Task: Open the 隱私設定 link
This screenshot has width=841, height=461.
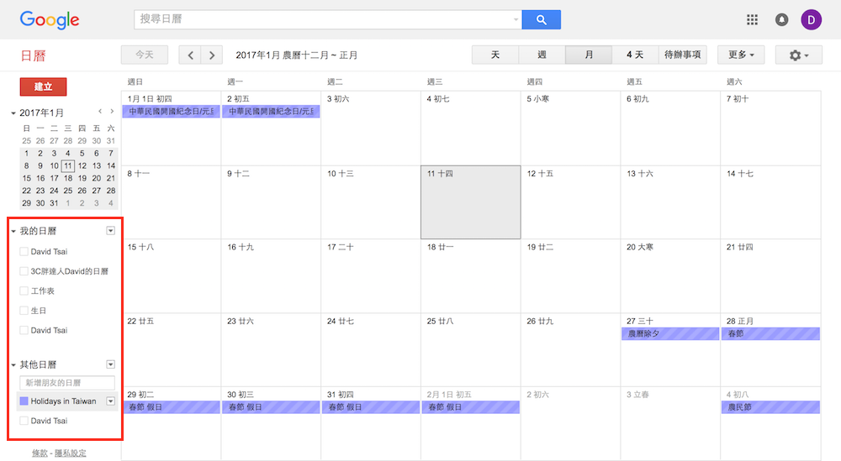Action: pos(71,453)
